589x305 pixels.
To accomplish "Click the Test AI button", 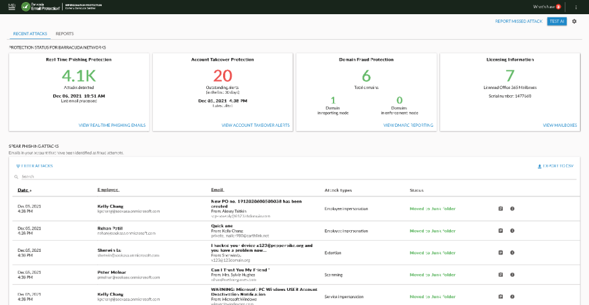I will 557,22.
